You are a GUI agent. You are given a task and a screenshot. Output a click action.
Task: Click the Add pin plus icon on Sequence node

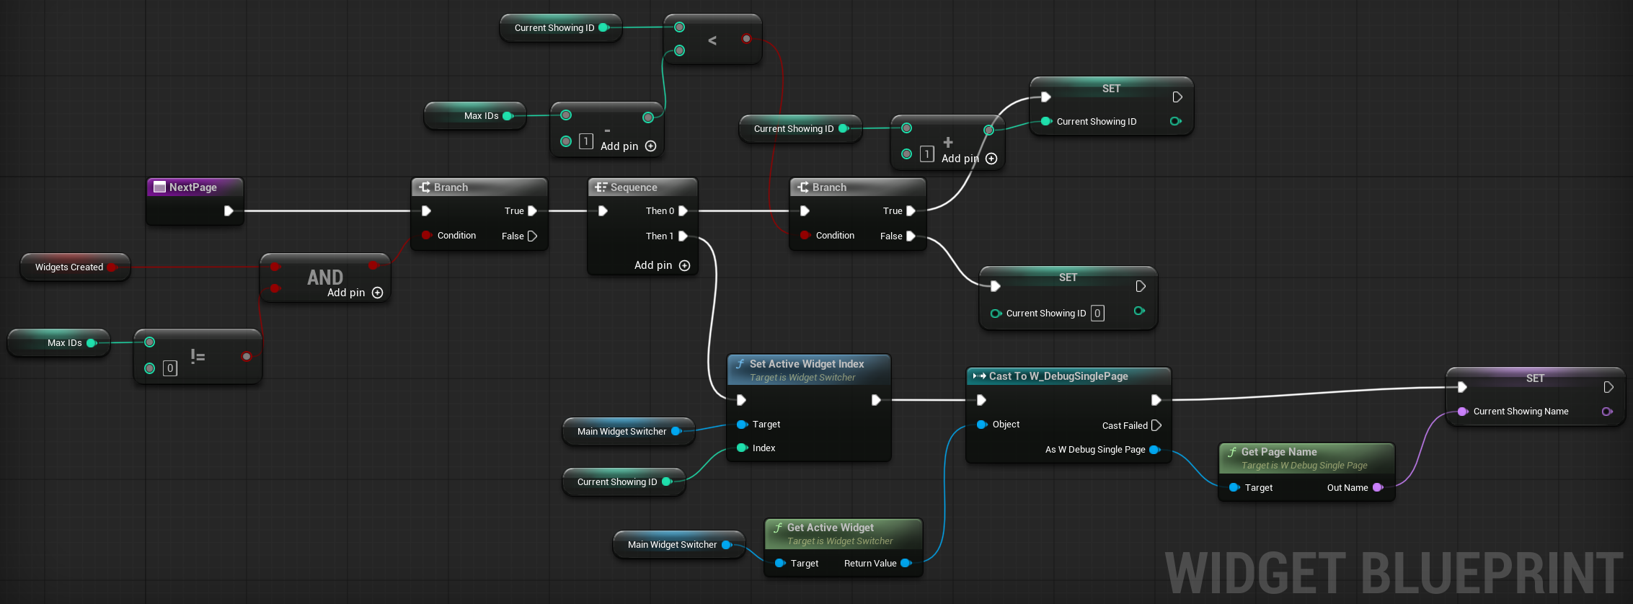[684, 266]
